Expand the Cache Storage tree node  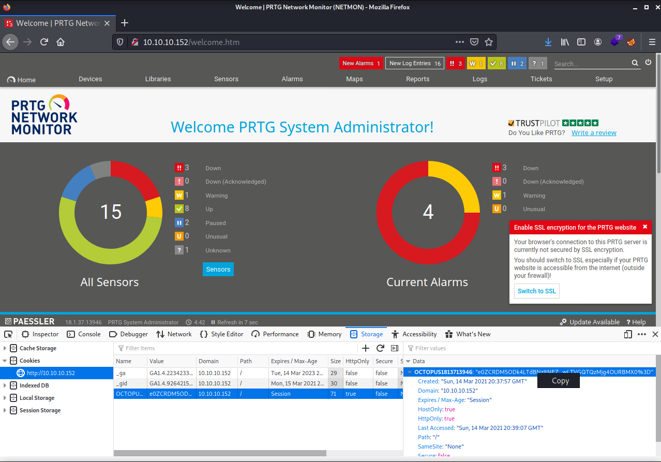click(6, 348)
